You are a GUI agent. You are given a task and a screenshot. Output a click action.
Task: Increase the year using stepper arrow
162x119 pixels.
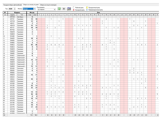point(15,8)
